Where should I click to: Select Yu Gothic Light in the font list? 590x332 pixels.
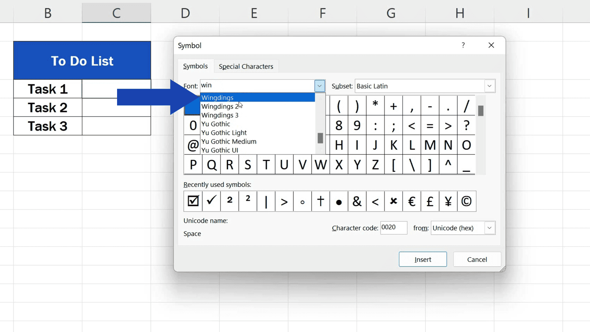click(224, 133)
